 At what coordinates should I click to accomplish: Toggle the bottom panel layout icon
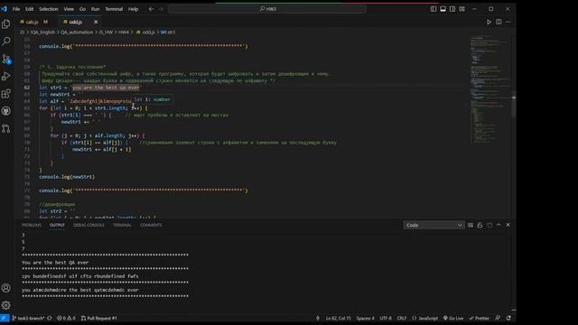click(x=443, y=9)
